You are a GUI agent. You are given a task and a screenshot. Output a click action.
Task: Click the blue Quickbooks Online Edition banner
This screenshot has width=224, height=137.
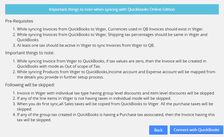click(x=112, y=9)
